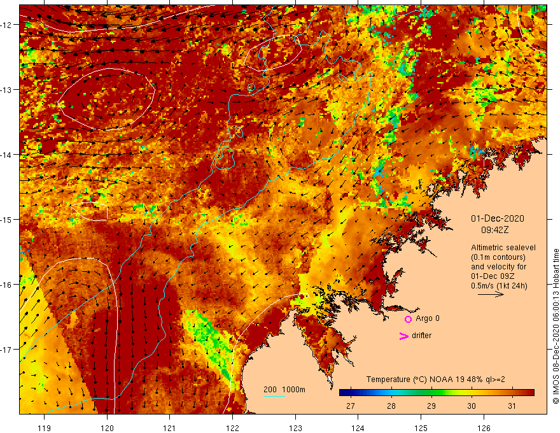Click the IMOS copyright vertical text

pyautogui.click(x=556, y=327)
